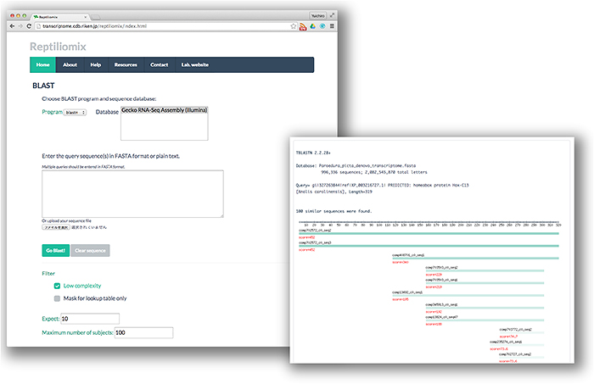Click the Expect value input field
The width and height of the screenshot is (594, 384).
tap(90, 319)
